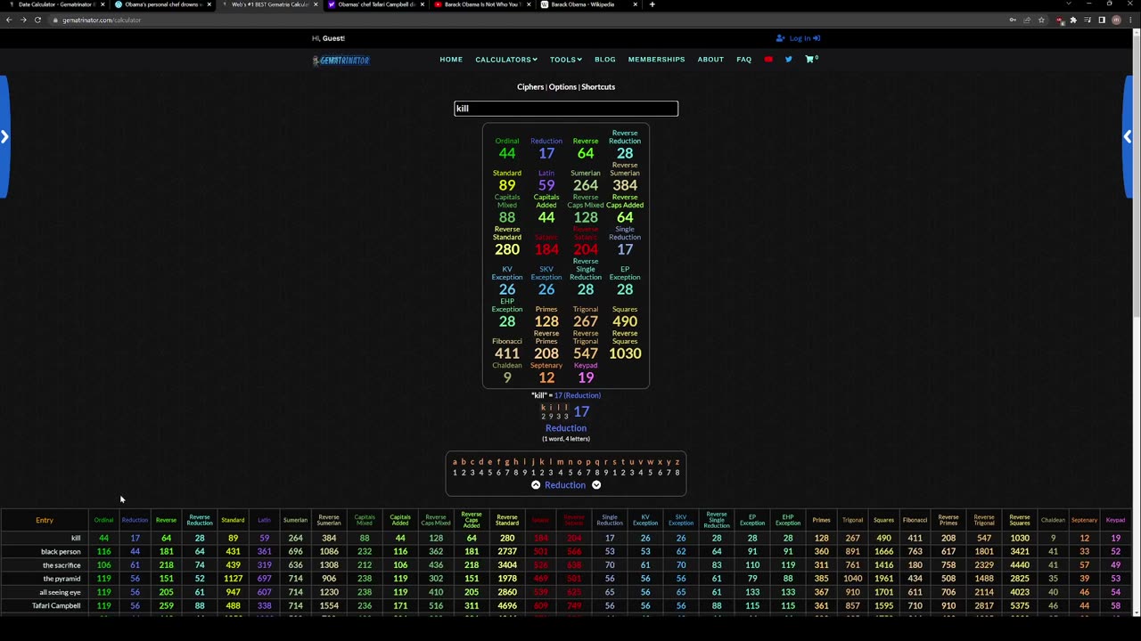Open the Options link

pyautogui.click(x=562, y=87)
